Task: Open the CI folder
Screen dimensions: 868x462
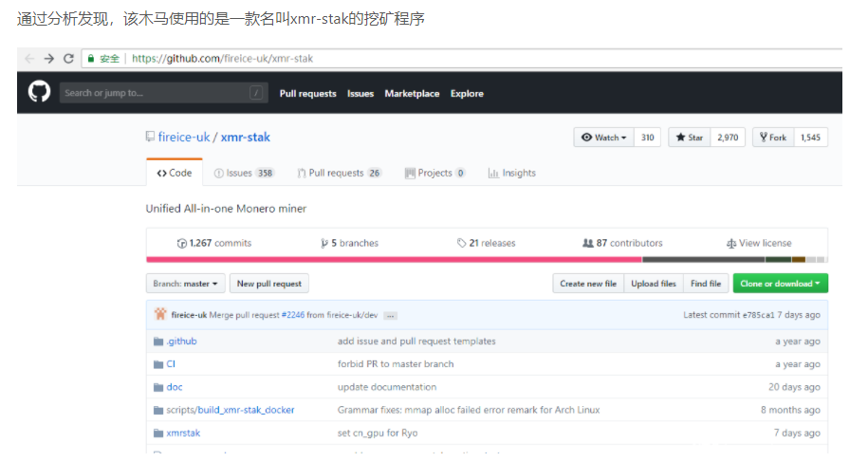Action: [x=171, y=364]
